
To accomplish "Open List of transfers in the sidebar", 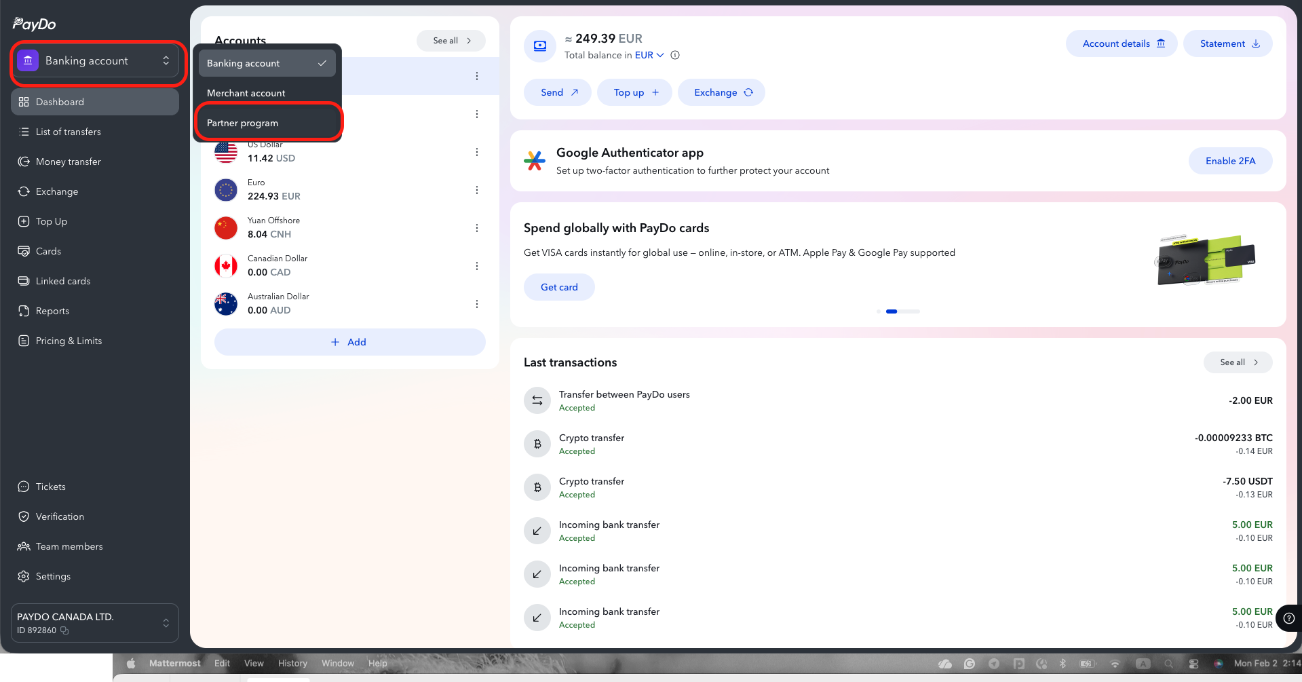I will 95,132.
